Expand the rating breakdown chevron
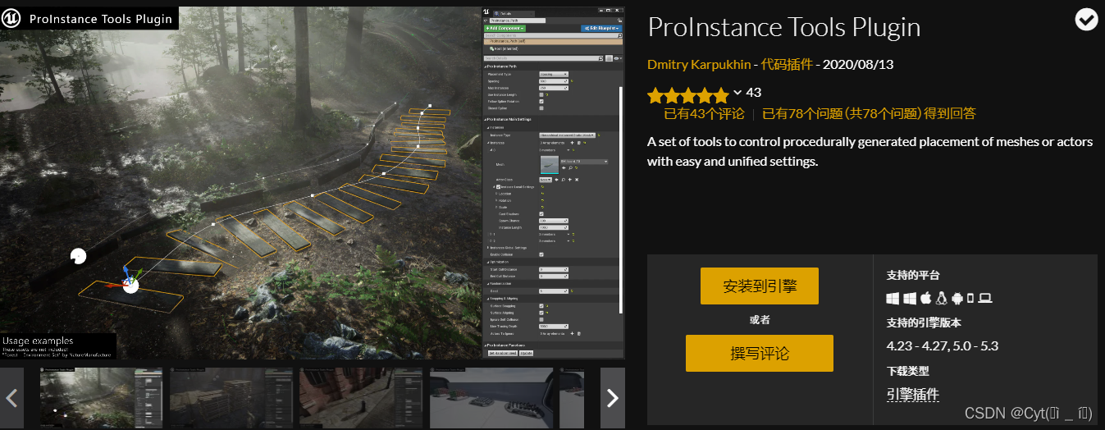Viewport: 1105px width, 430px height. pyautogui.click(x=737, y=93)
